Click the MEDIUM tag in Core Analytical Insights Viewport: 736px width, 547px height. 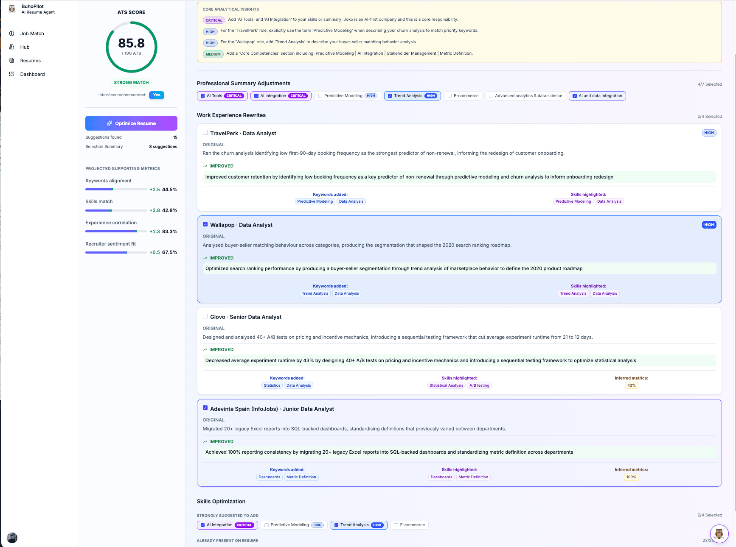[213, 54]
